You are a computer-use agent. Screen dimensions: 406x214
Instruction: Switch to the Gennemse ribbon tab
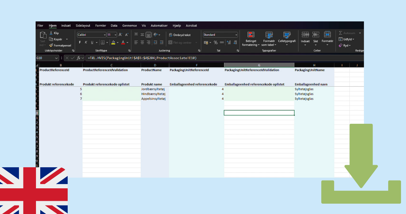[130, 26]
